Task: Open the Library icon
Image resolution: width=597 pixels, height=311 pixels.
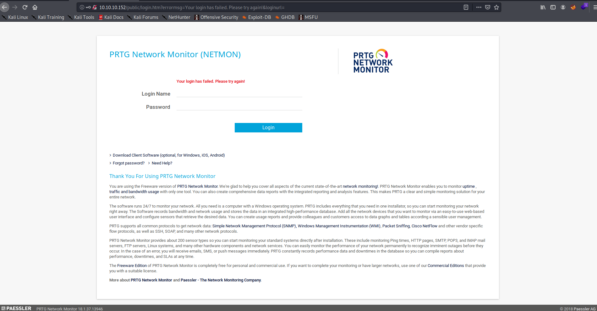Action: [x=543, y=7]
